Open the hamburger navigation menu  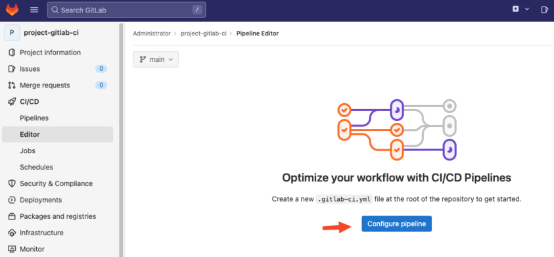(34, 10)
